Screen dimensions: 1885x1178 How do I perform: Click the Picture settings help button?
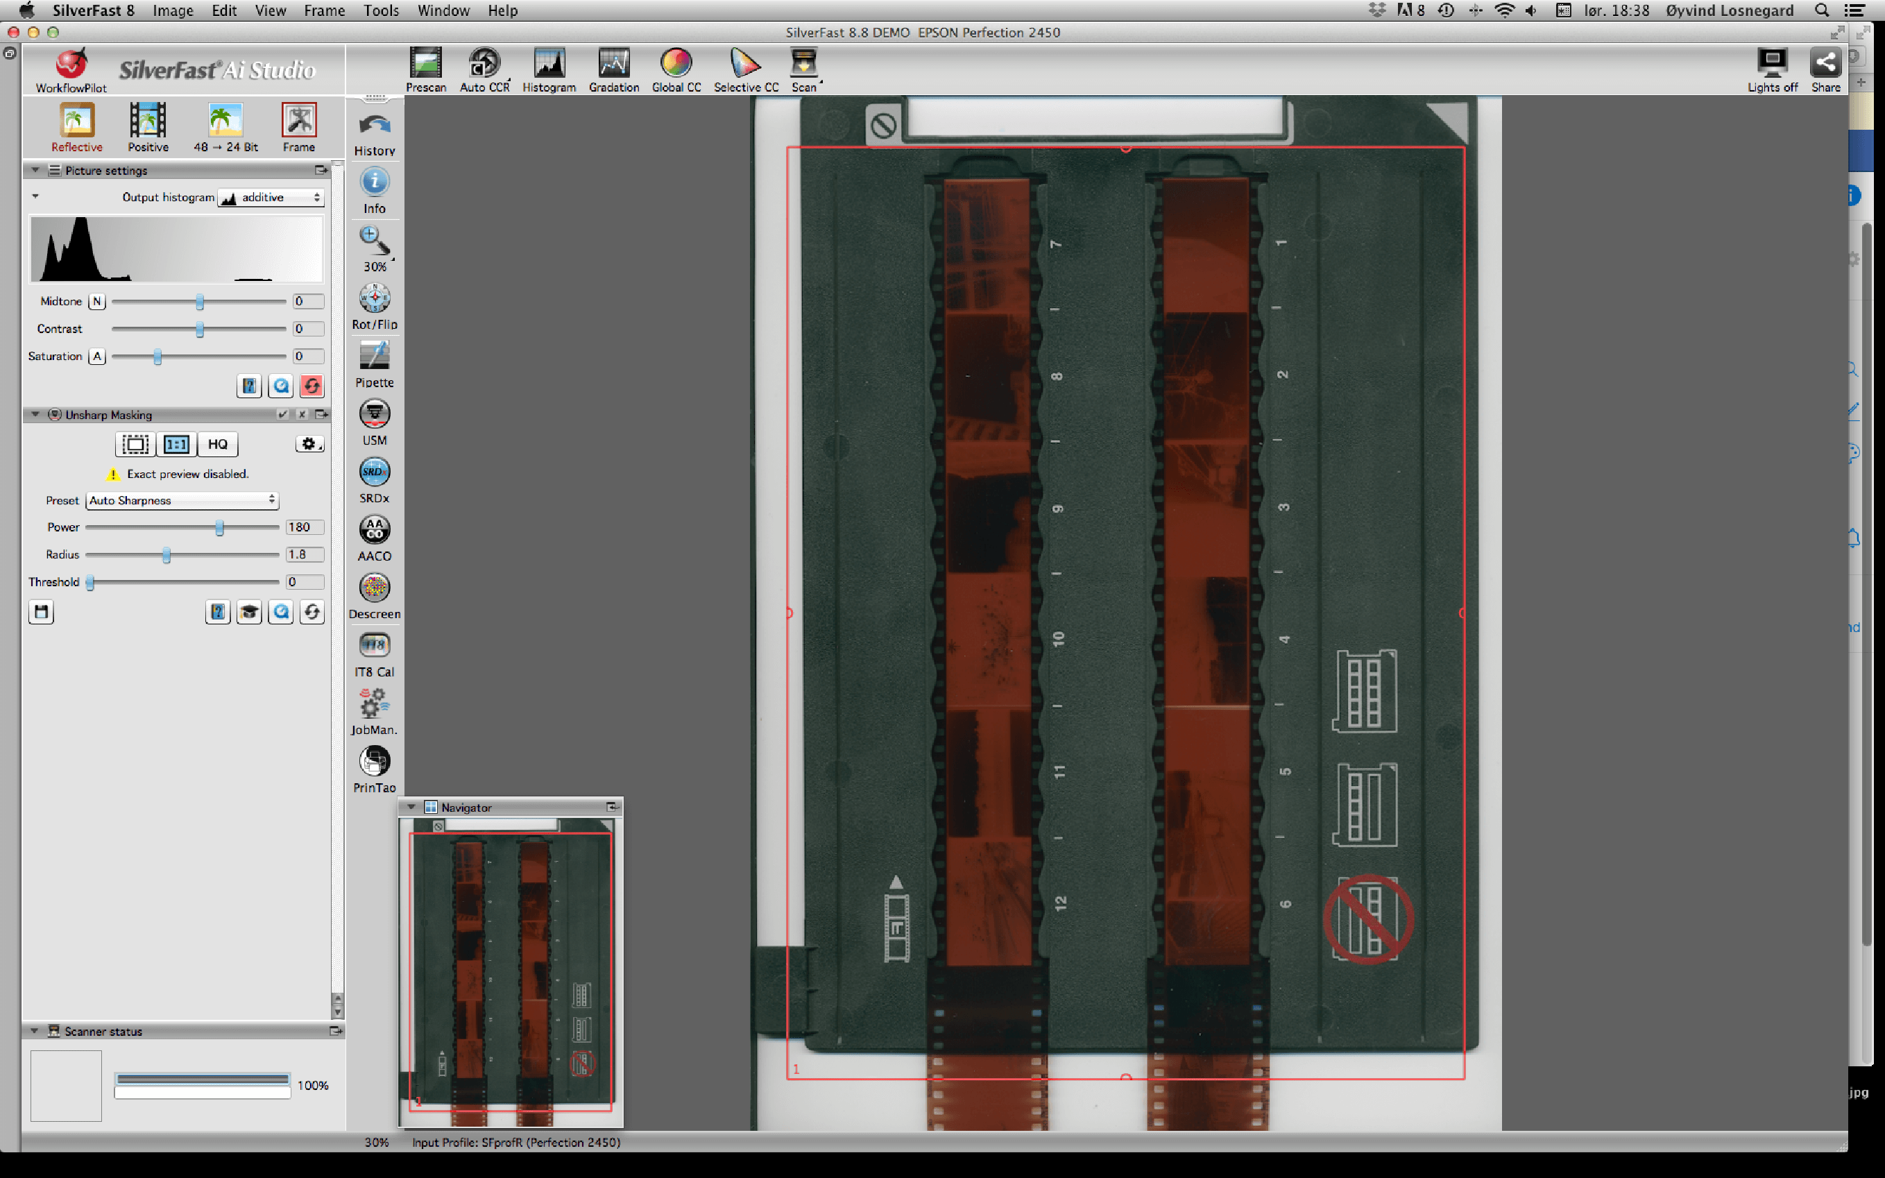coord(249,386)
